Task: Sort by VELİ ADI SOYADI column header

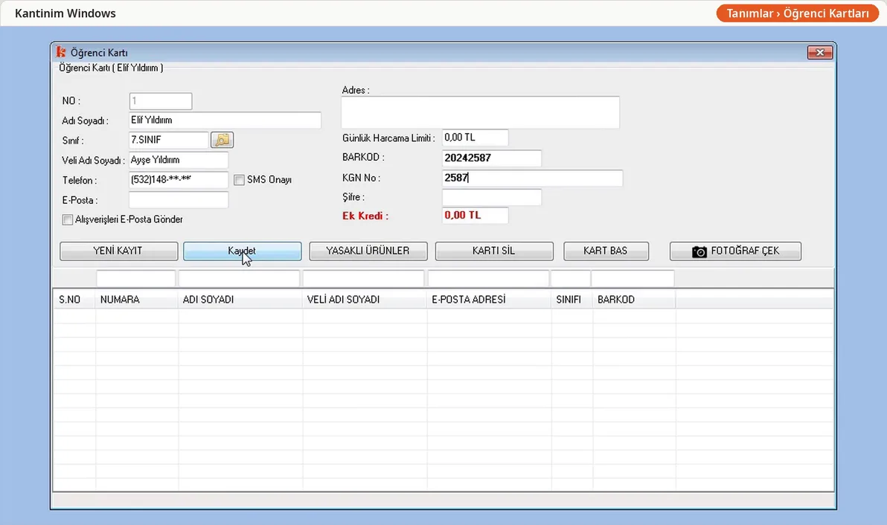Action: (x=365, y=300)
